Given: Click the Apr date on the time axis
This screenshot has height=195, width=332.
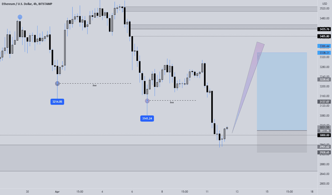Looking at the screenshot, I should pyautogui.click(x=57, y=191).
